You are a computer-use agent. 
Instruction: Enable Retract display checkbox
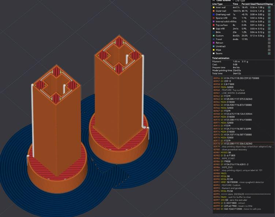click(x=269, y=43)
